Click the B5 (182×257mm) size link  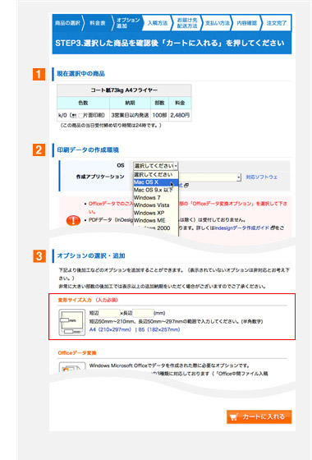pos(159,329)
